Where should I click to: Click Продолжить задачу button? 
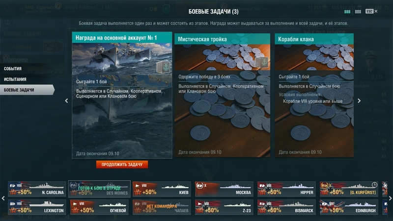122,165
